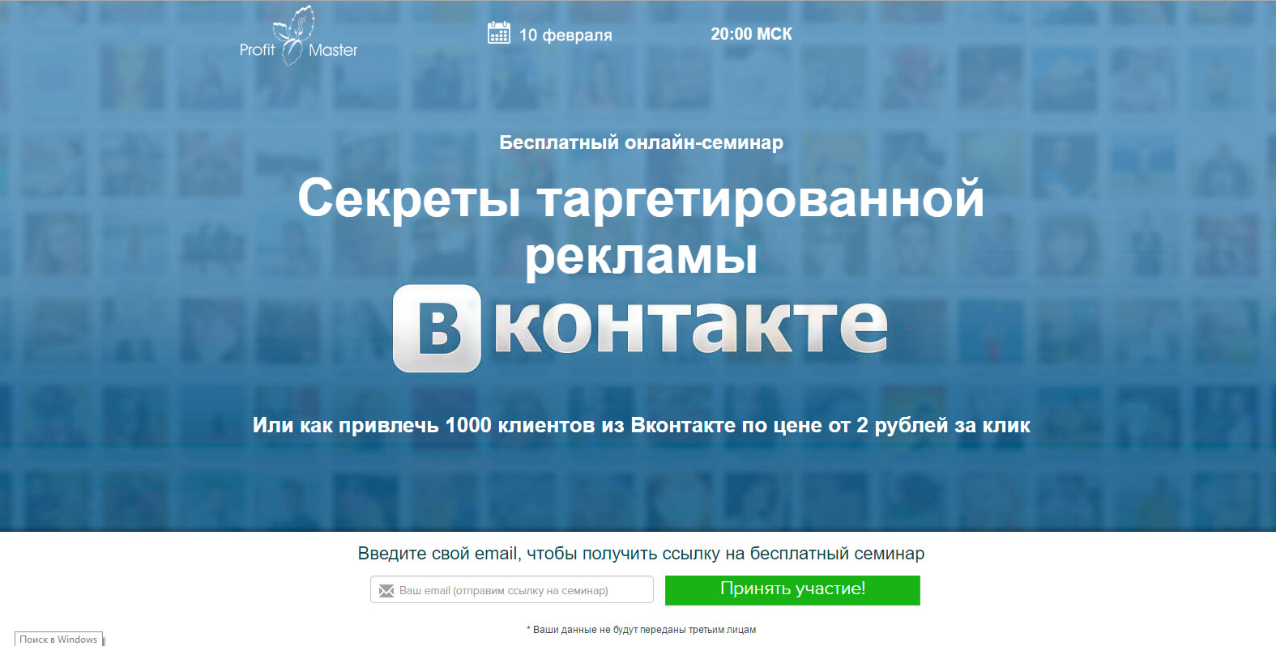Click the word "рекламы" in the headline
Screen dimensions: 1276x646
tap(641, 257)
